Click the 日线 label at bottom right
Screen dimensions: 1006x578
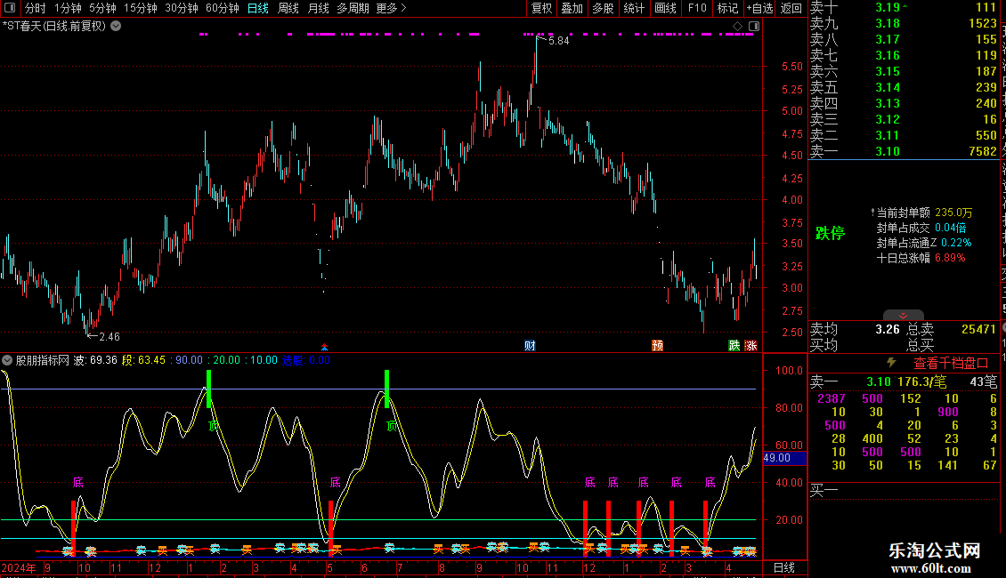click(784, 567)
